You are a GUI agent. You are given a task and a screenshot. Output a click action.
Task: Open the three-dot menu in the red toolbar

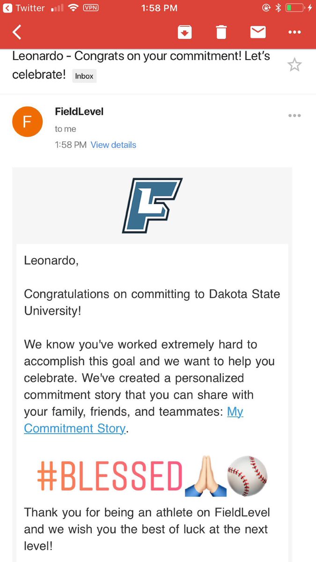click(294, 32)
